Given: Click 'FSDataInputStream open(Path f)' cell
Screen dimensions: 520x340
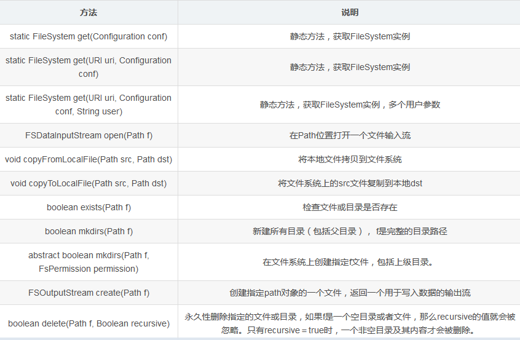Looking at the screenshot, I should pos(89,135).
